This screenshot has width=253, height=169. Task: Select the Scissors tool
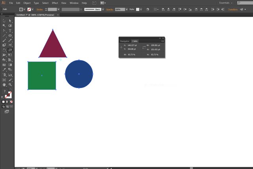pos(10,45)
